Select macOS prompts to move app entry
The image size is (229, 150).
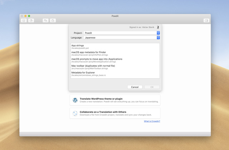(115, 60)
